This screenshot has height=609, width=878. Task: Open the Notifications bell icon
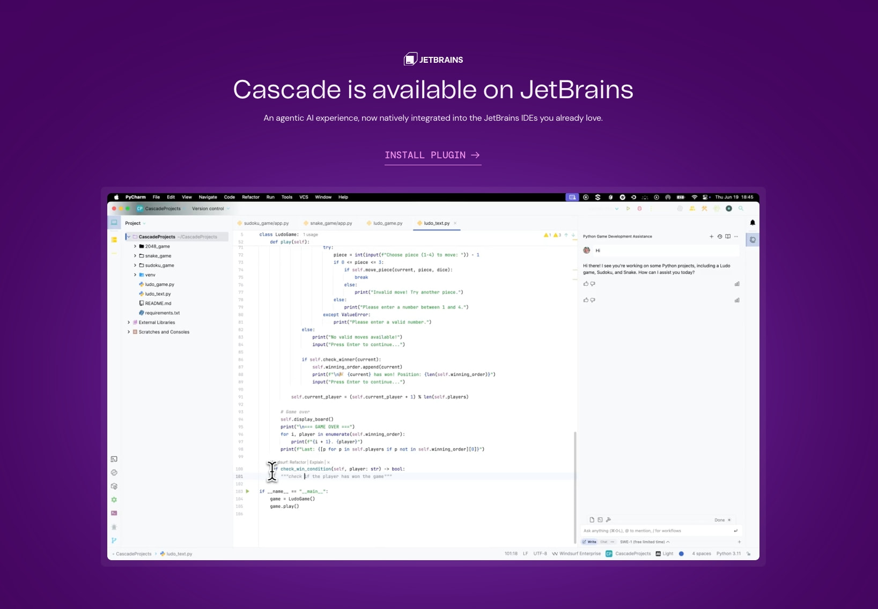(x=752, y=223)
